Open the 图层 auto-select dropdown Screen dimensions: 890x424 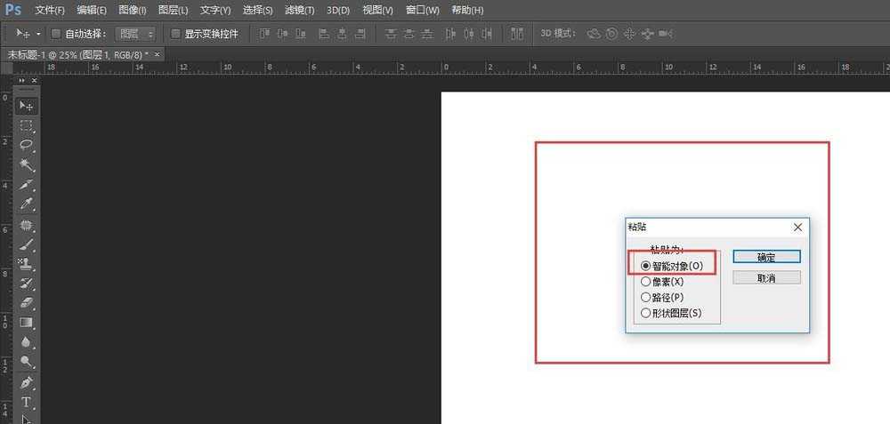point(136,34)
